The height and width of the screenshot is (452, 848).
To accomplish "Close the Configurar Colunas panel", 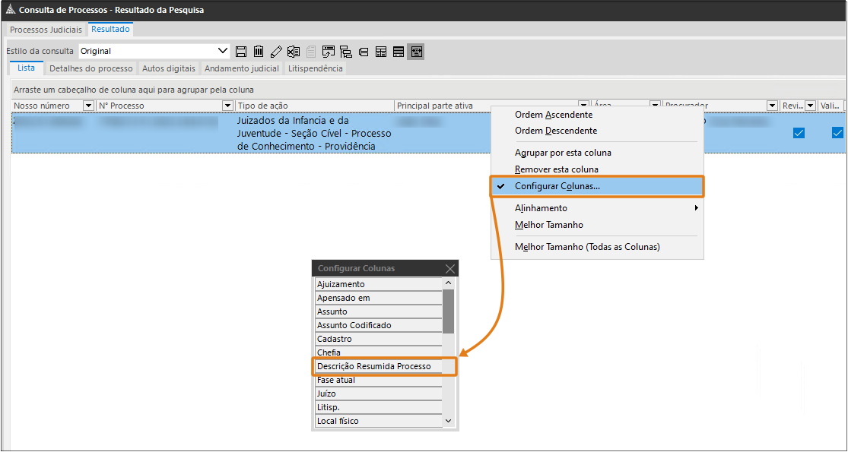I will pos(450,269).
